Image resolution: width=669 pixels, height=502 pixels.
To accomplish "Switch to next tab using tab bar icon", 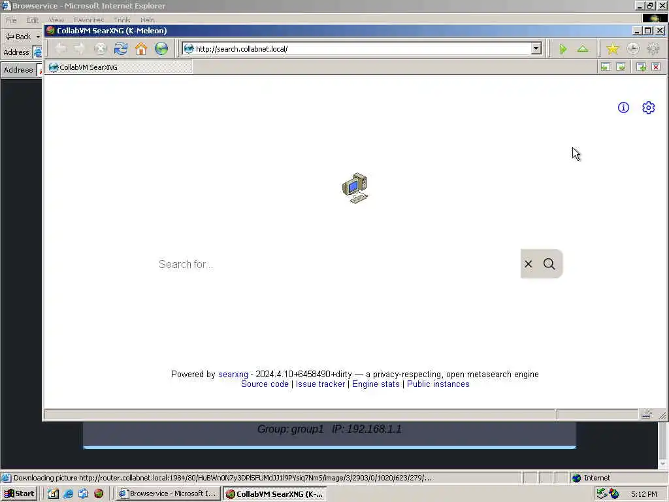I will click(x=621, y=67).
